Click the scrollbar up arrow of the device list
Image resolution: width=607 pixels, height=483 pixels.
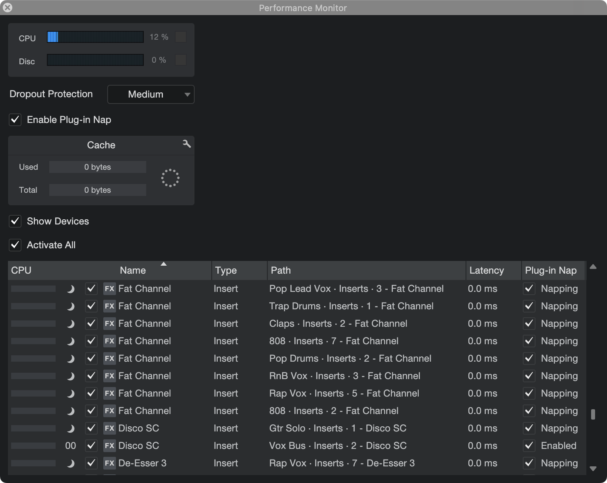[x=593, y=267]
